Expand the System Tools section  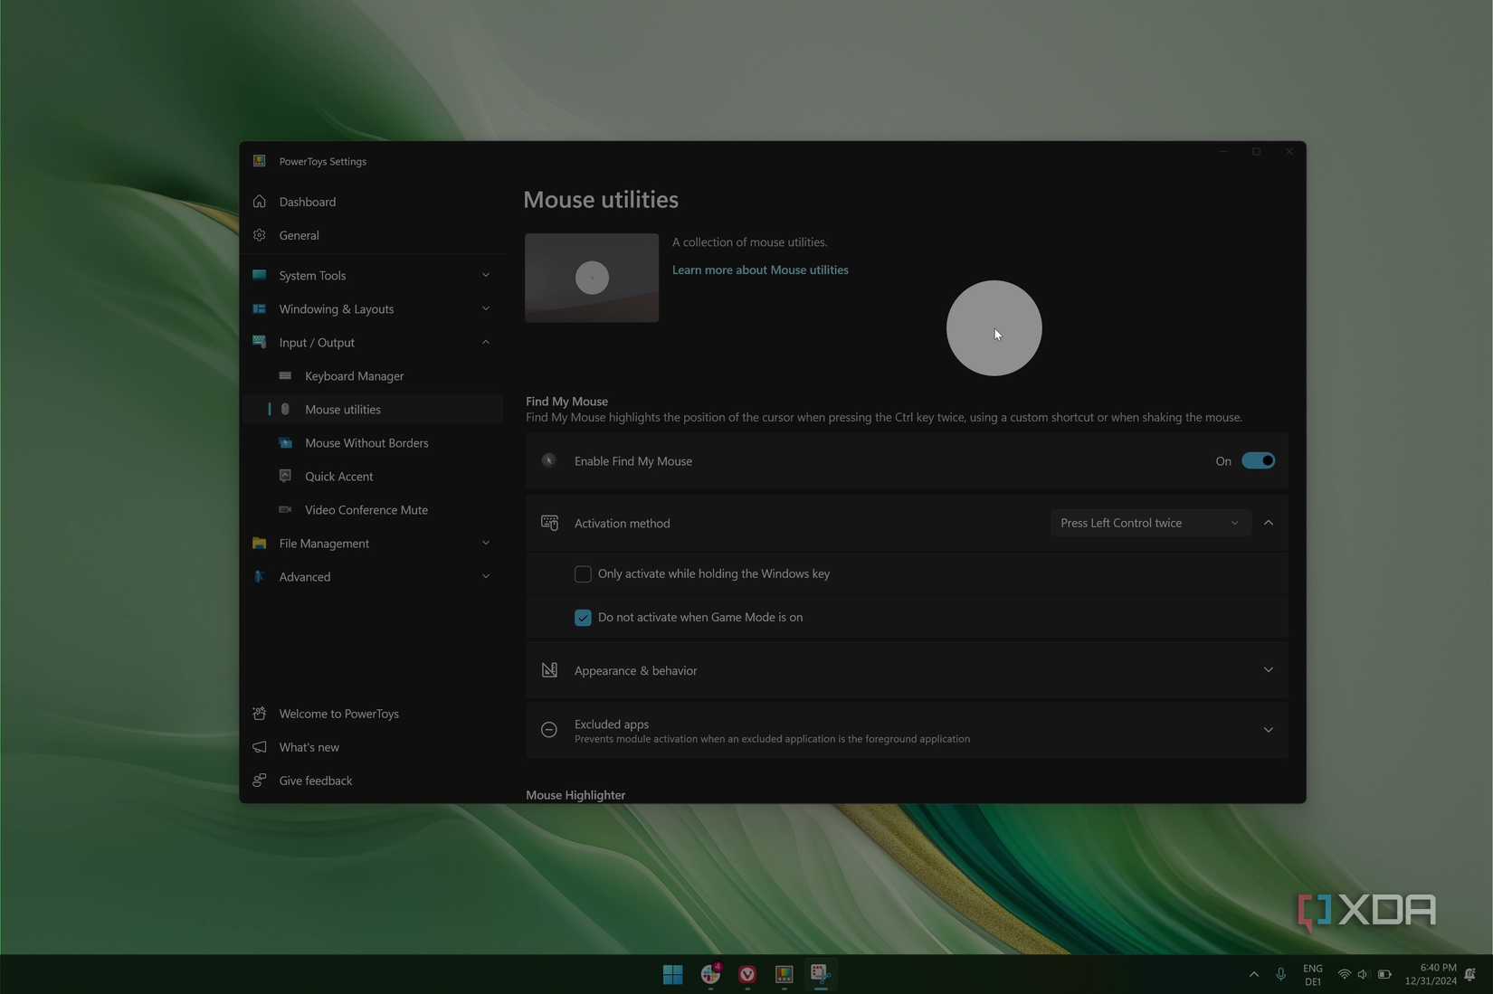pyautogui.click(x=372, y=275)
